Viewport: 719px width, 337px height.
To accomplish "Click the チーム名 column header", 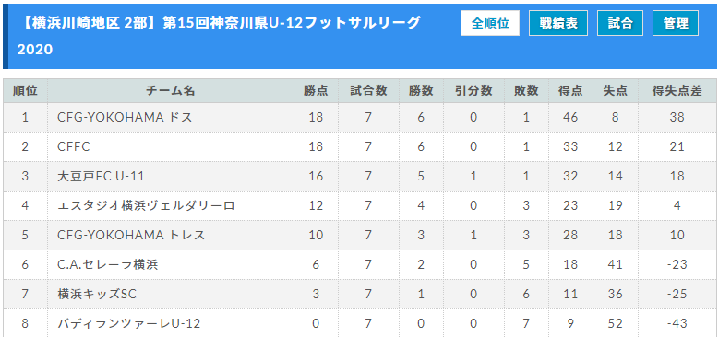I will (x=171, y=91).
